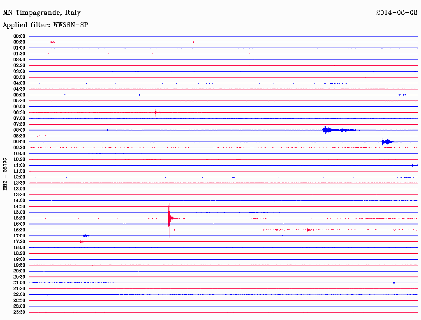Select the 15:30 time label

pyautogui.click(x=19, y=218)
